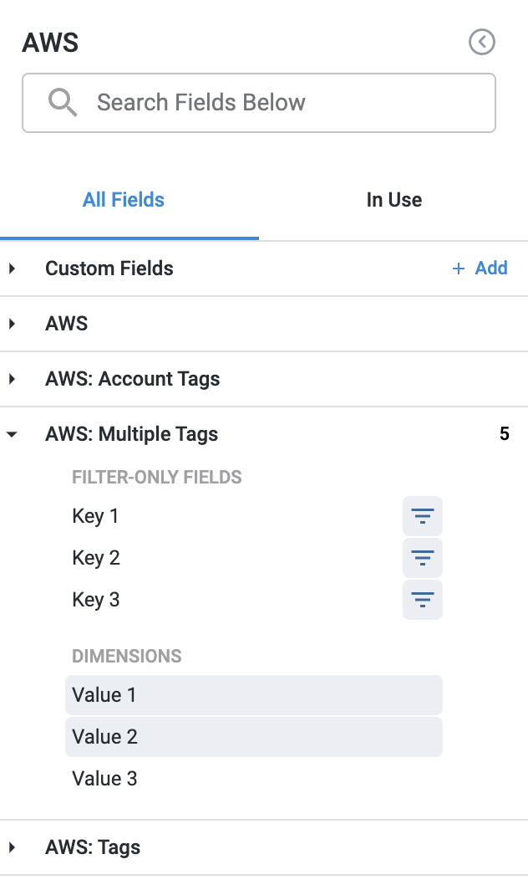
Task: Toggle filter icon for Key 2
Action: [x=423, y=558]
